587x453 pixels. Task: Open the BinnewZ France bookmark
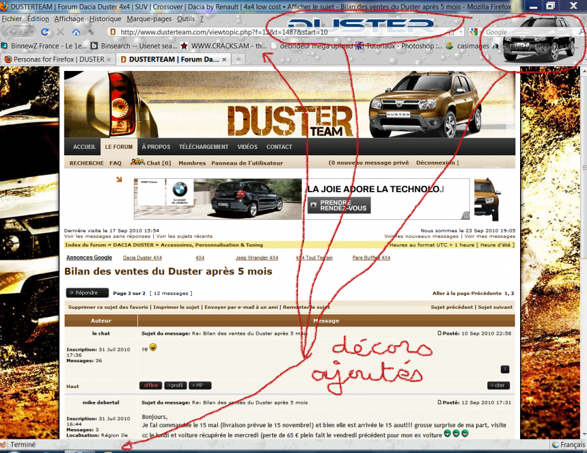click(44, 46)
